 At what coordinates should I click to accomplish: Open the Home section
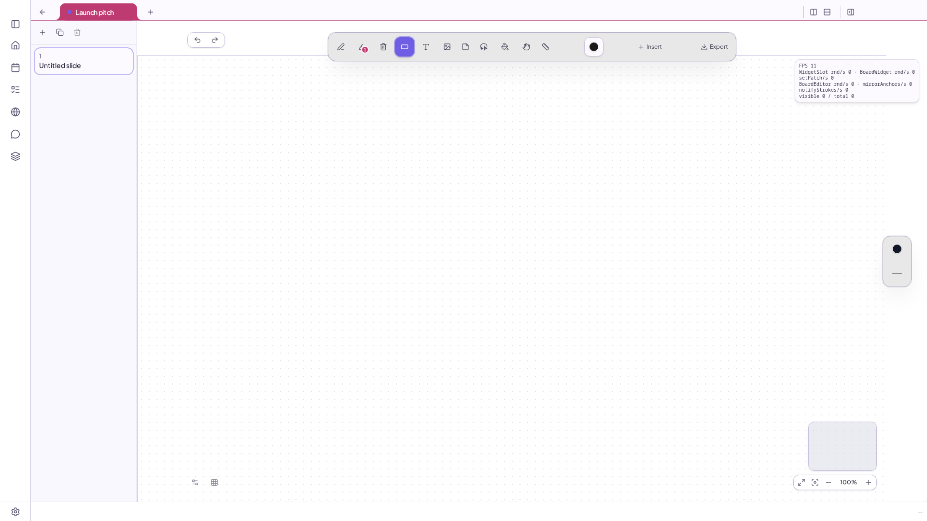15,45
